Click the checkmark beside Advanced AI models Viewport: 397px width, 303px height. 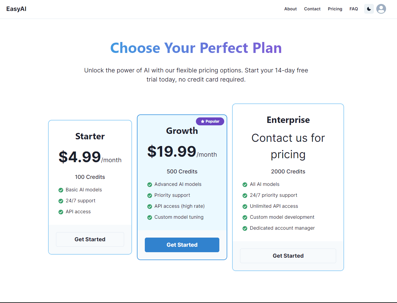[x=150, y=184]
